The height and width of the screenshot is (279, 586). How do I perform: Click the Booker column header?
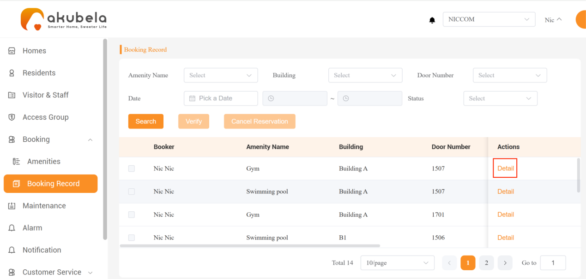[164, 147]
